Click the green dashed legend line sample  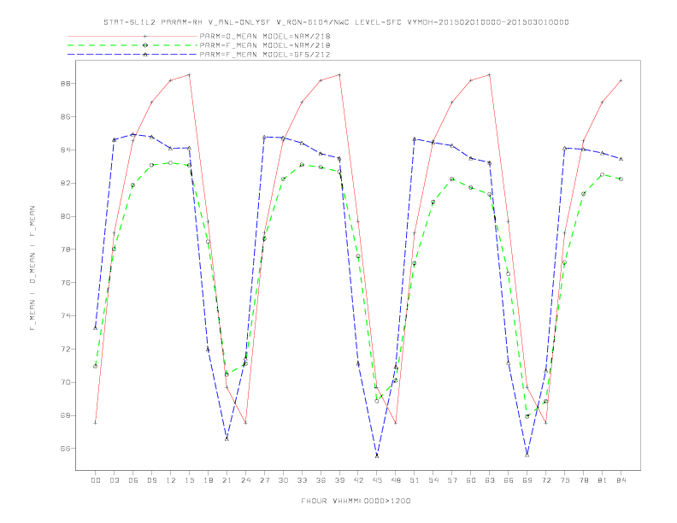tap(132, 45)
